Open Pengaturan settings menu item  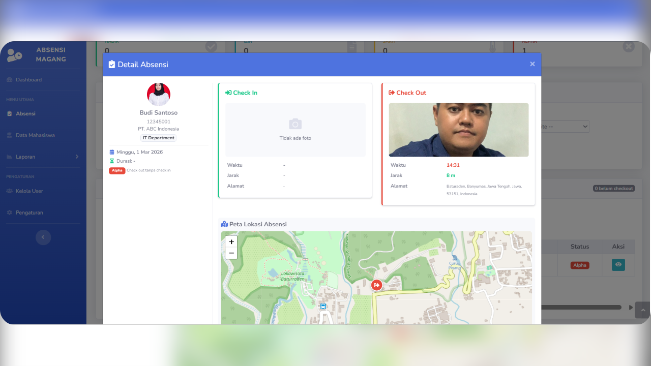tap(29, 212)
